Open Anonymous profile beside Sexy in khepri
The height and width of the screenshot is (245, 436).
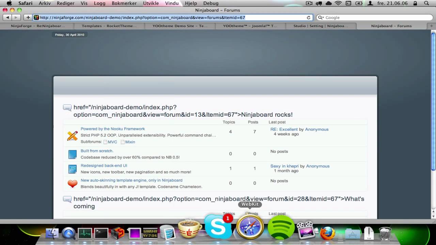pos(318,166)
